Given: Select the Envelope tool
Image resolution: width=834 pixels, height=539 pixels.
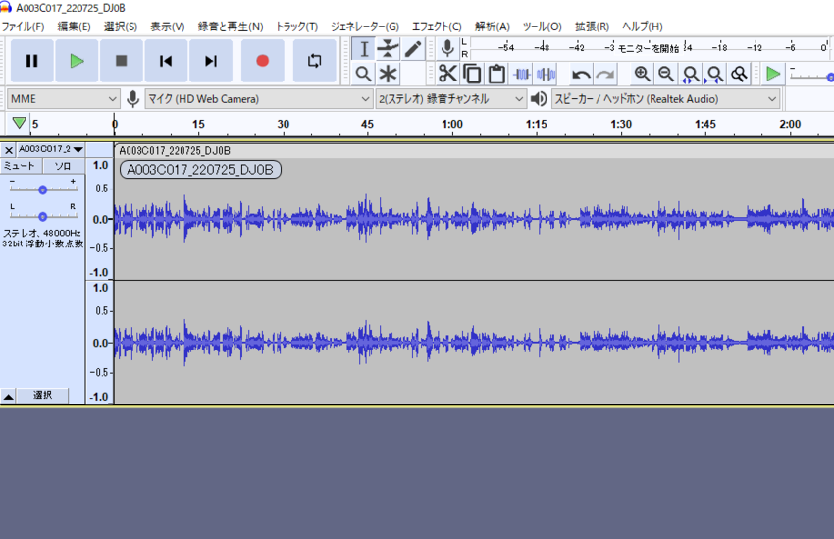Looking at the screenshot, I should coord(389,49).
